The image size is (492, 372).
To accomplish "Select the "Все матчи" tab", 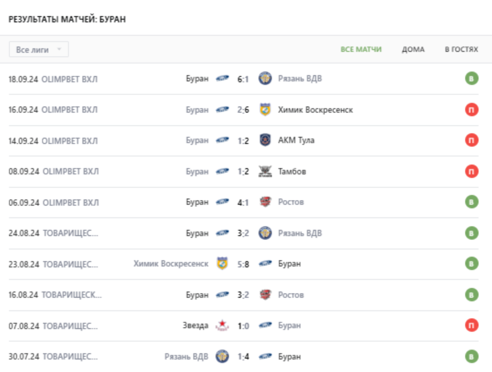I will point(361,50).
